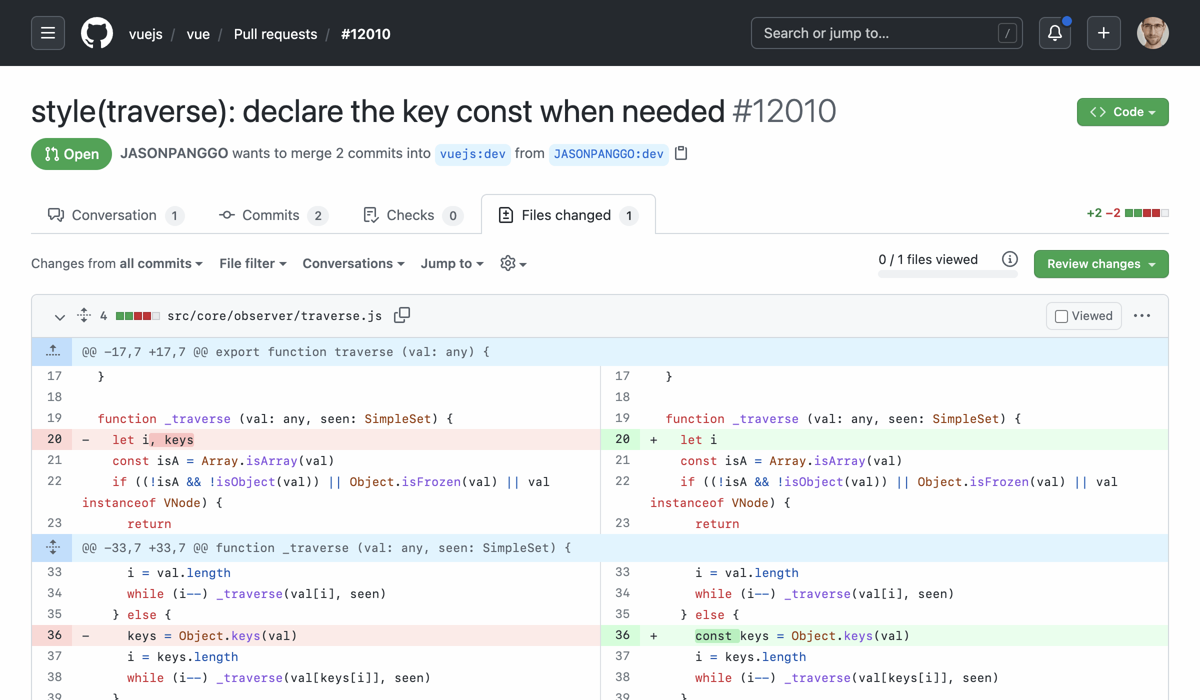Click the diff expand lines icon
1200x700 pixels.
(53, 547)
